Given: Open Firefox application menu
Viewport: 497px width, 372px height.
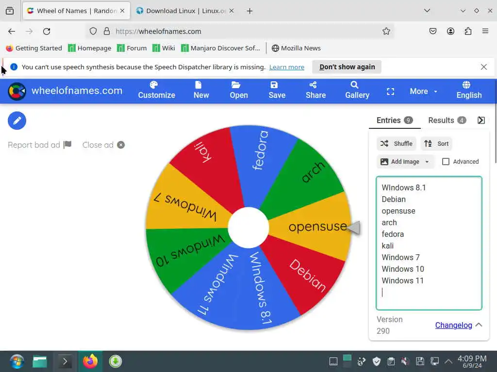Looking at the screenshot, I should (x=485, y=31).
